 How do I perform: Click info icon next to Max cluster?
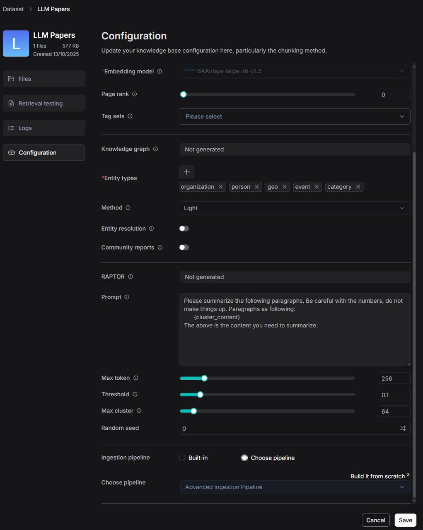139,411
